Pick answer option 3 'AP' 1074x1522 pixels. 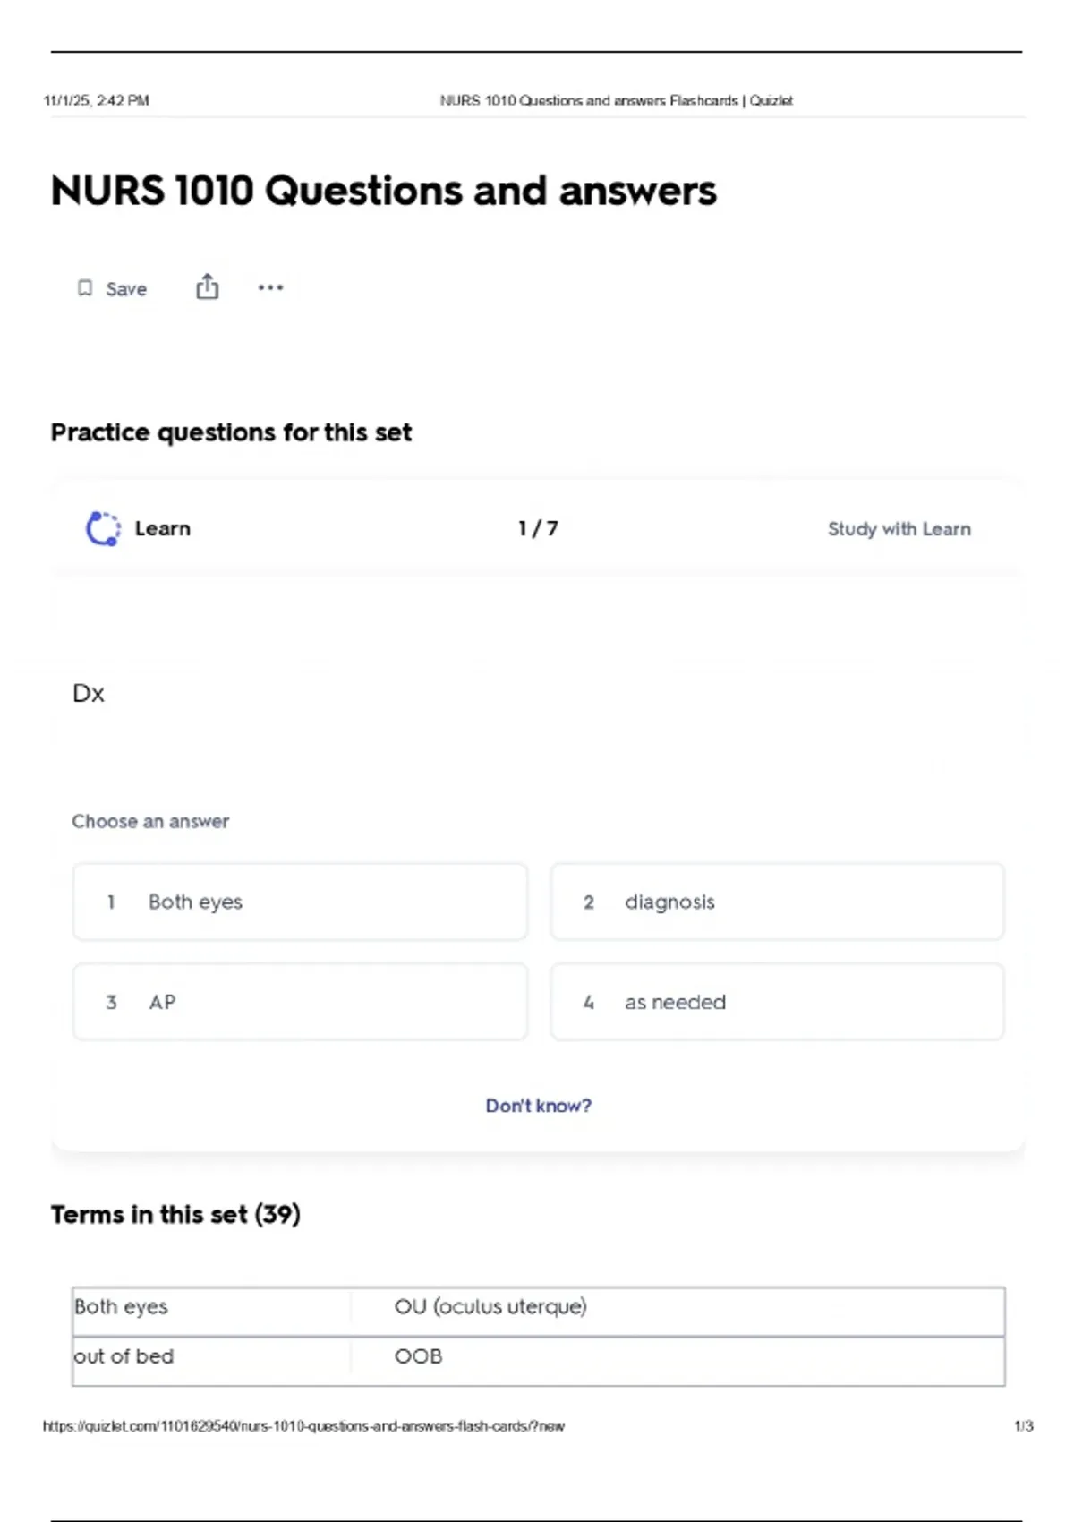pyautogui.click(x=300, y=1002)
